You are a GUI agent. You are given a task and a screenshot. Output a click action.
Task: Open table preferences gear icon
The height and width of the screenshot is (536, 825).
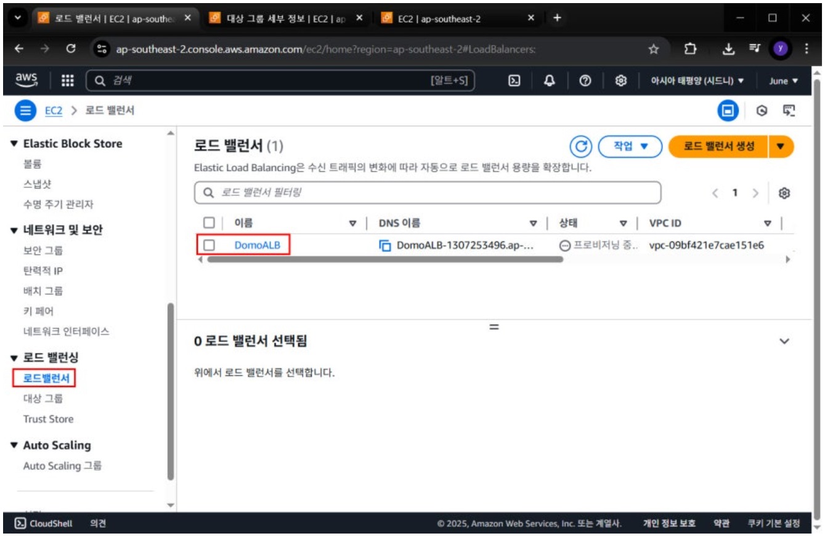click(784, 193)
